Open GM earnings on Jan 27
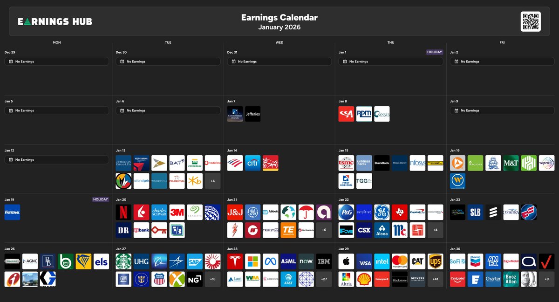559x302 pixels. [x=124, y=279]
